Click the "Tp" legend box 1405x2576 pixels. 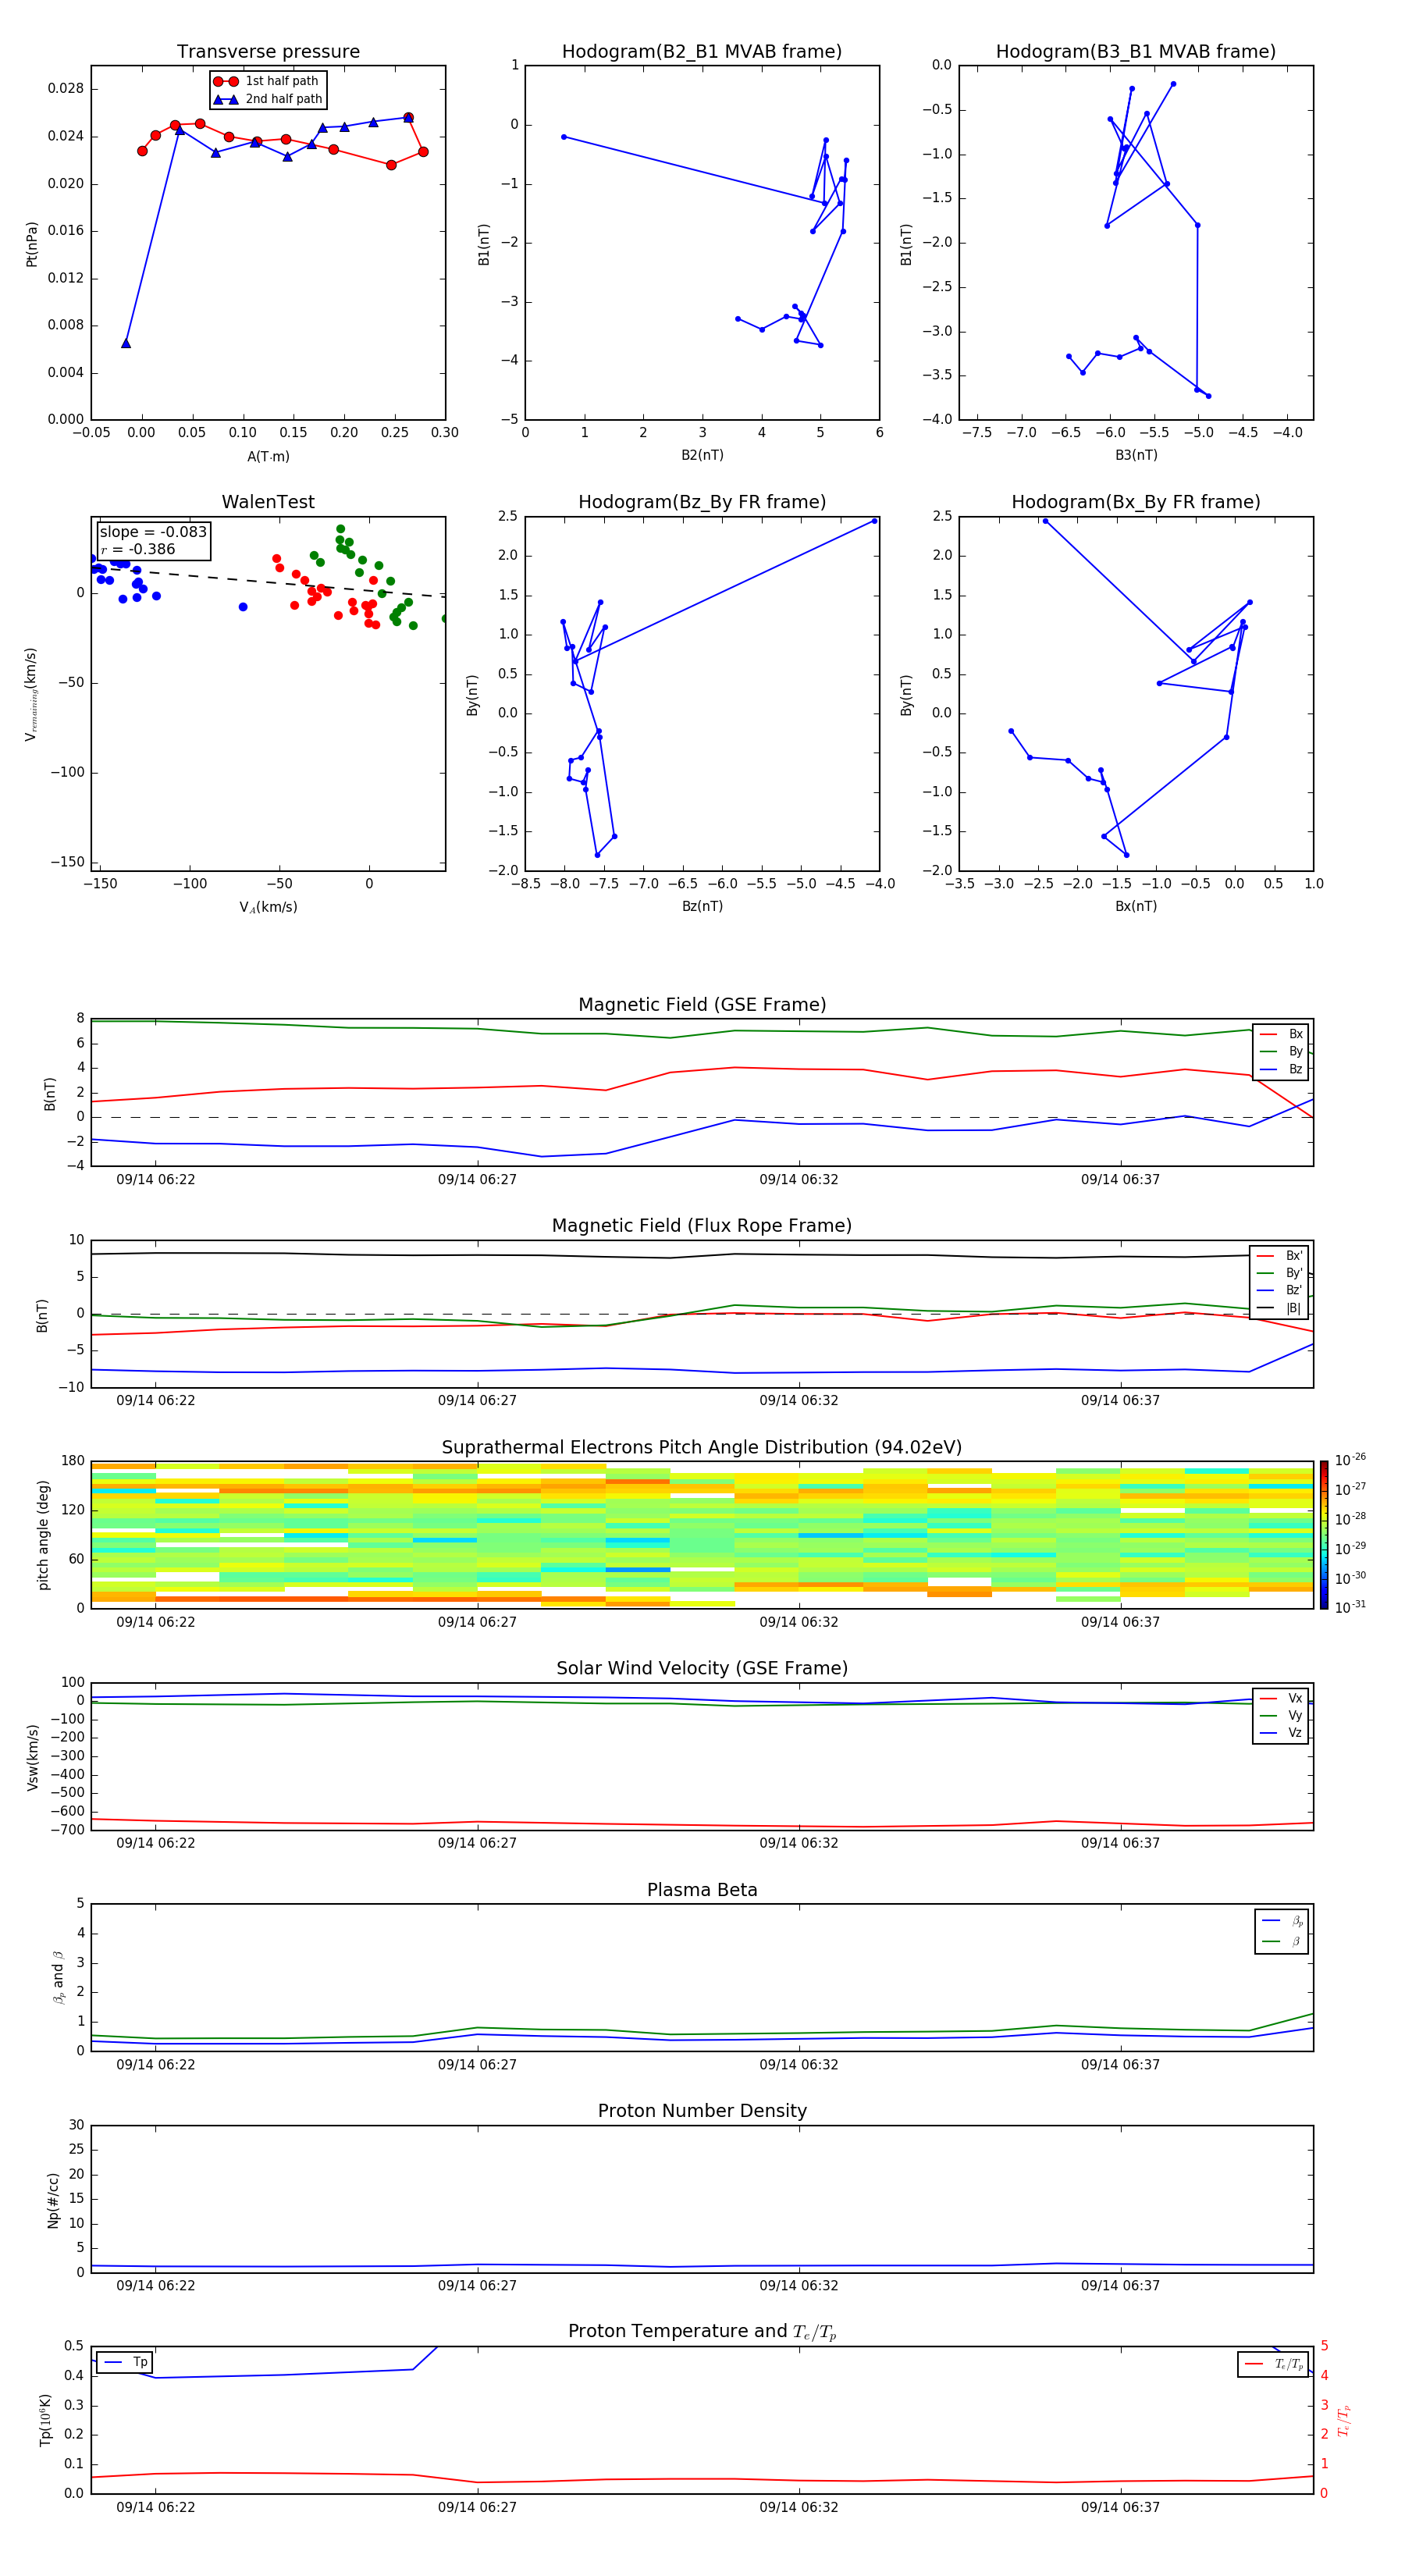124,2363
